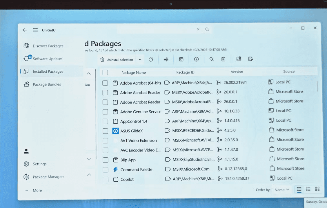This screenshot has width=327, height=208.
Task: Open the Order by Name dropdown
Action: coord(282,190)
